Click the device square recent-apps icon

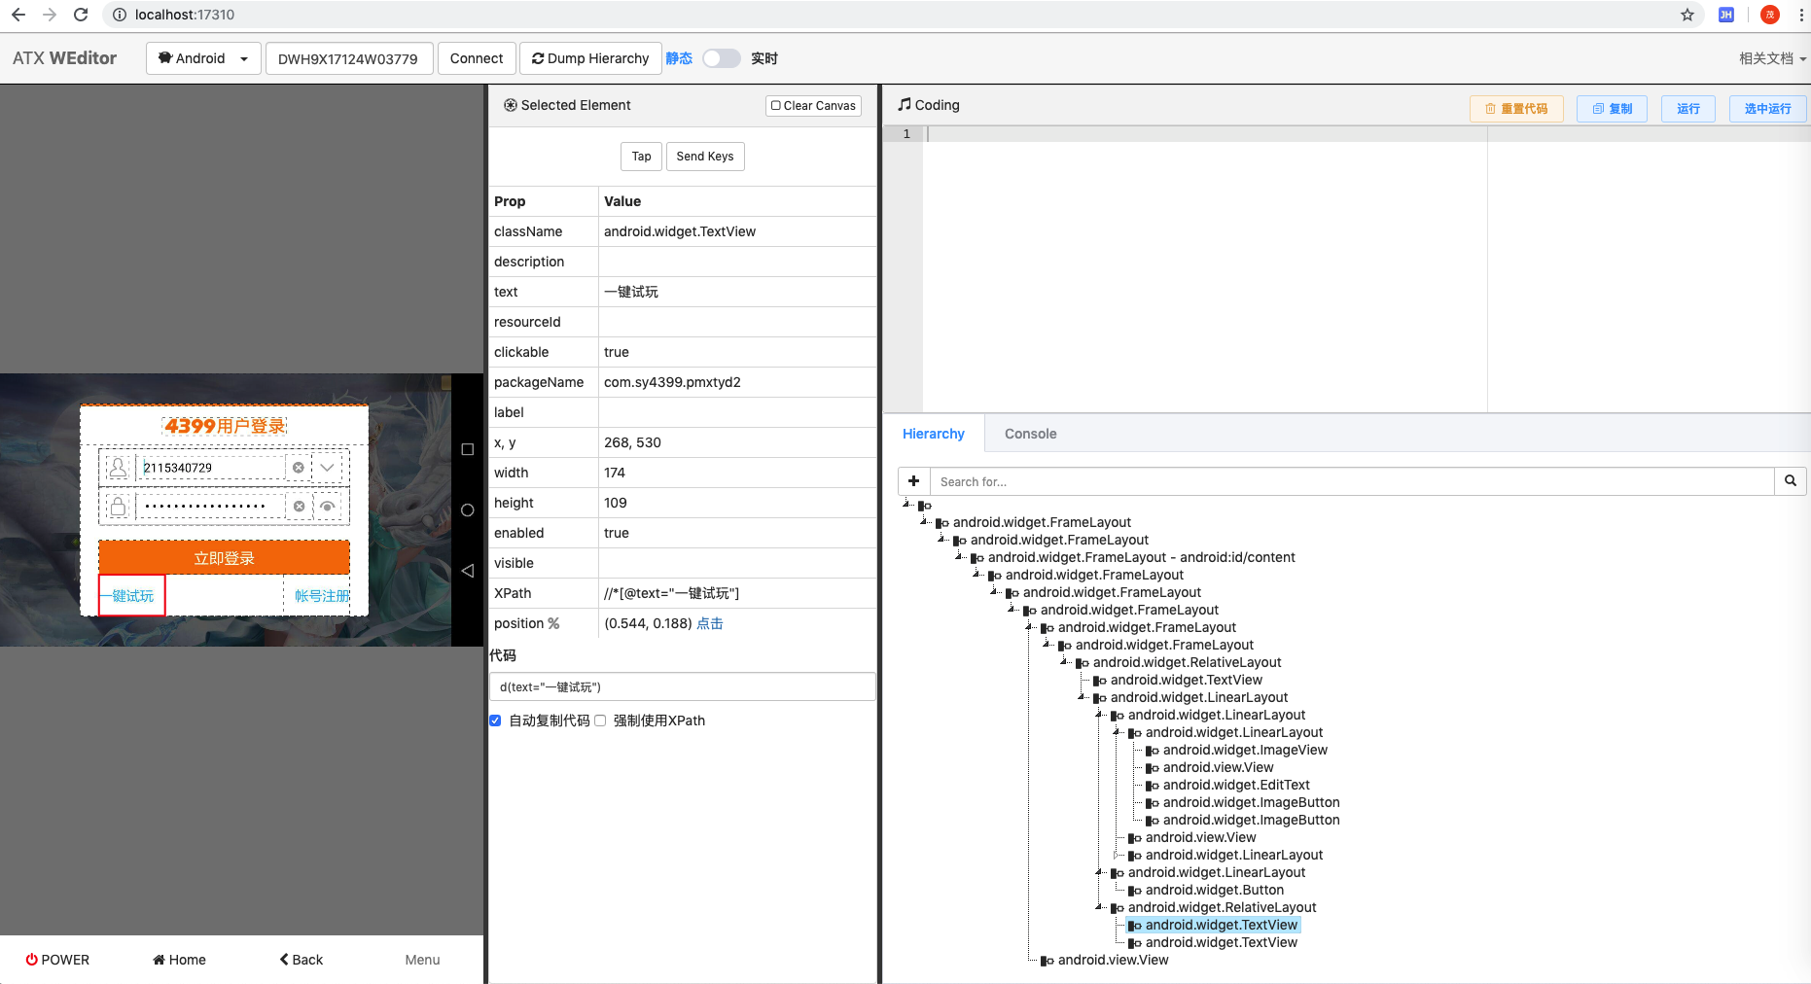tap(468, 449)
